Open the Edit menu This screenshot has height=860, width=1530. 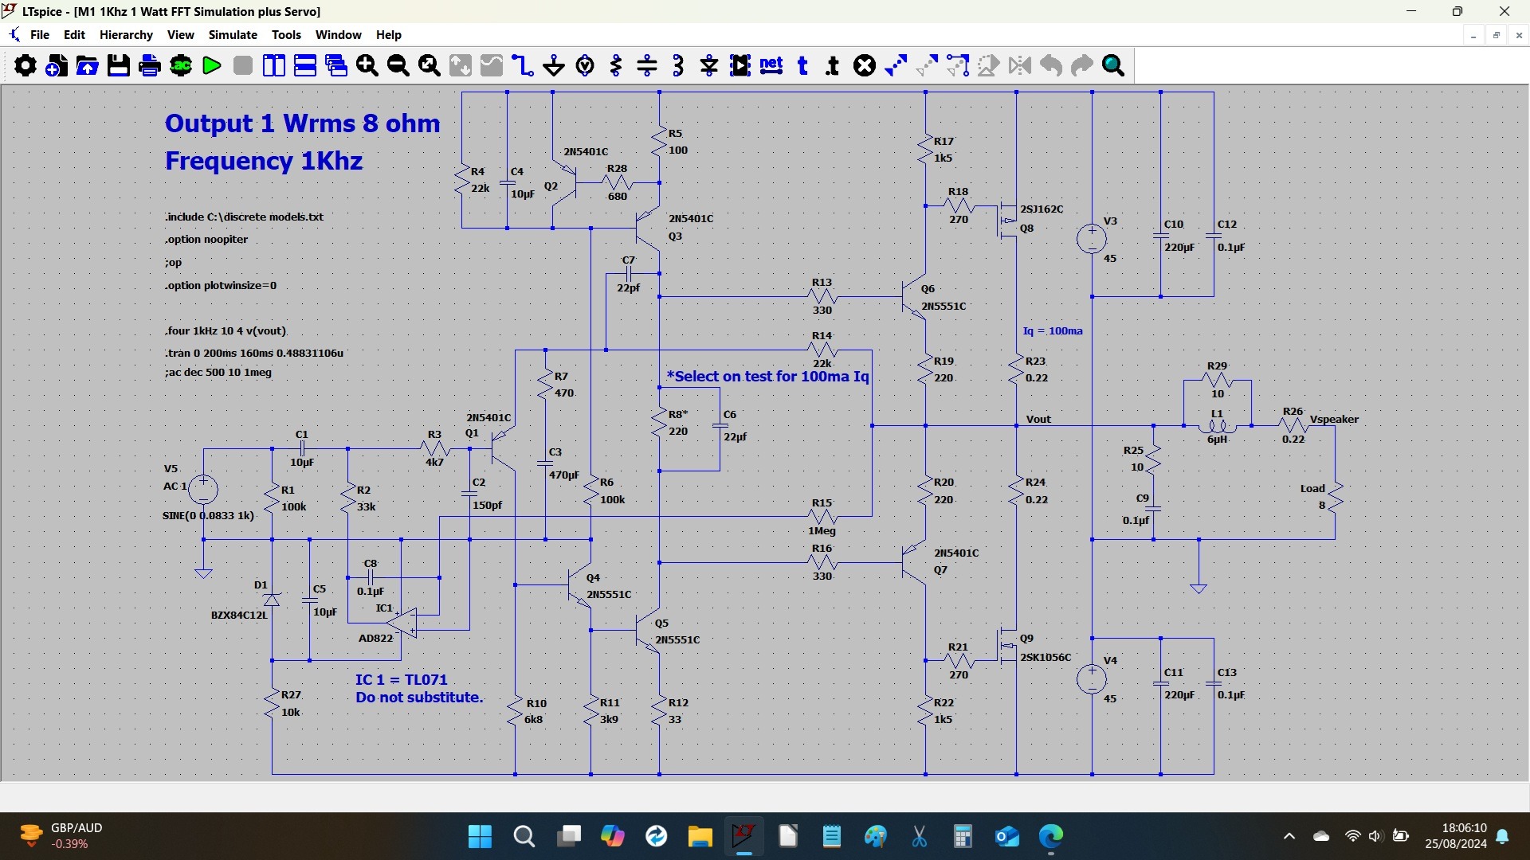74,35
